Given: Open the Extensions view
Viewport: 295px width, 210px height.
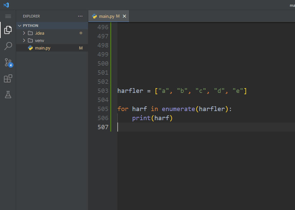Looking at the screenshot, I should pos(8,78).
